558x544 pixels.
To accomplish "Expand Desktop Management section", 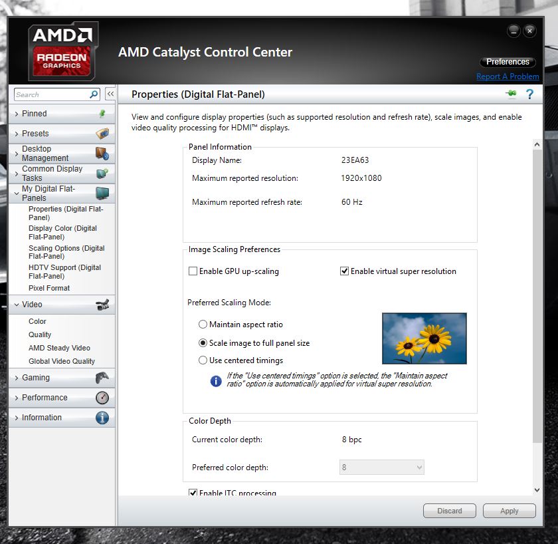I will click(17, 154).
